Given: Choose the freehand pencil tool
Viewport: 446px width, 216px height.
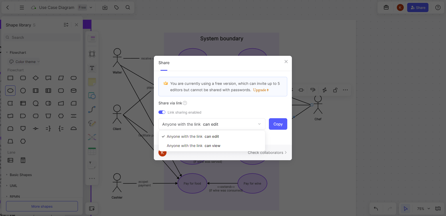Looking at the screenshot, I should click(92, 123).
